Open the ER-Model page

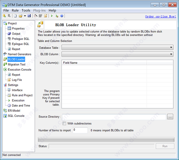click(14, 111)
